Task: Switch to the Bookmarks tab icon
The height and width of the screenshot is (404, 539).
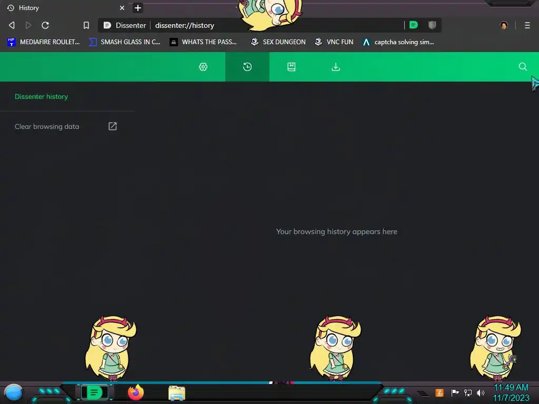Action: (292, 67)
